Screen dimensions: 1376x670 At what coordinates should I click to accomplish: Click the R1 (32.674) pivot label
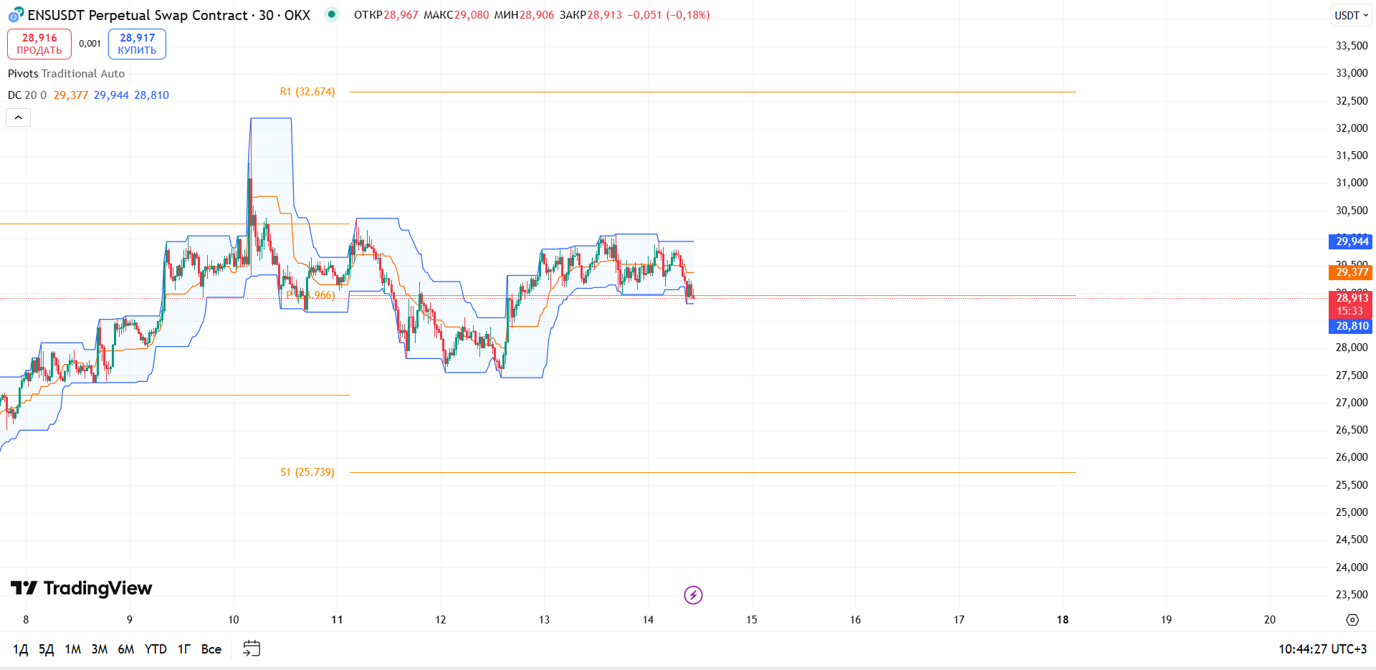pos(307,92)
